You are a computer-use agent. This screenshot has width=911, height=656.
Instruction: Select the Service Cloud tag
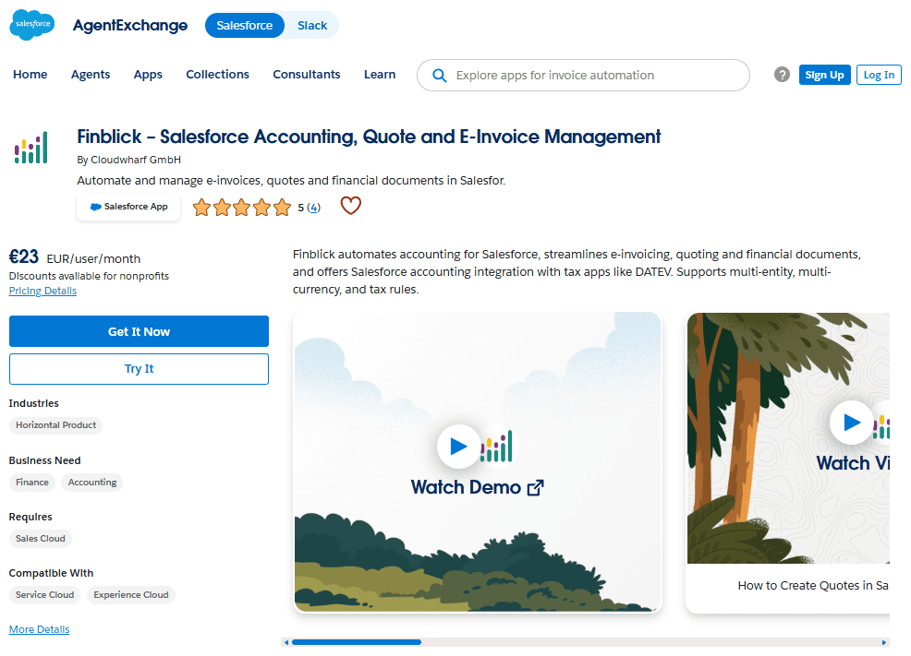44,594
